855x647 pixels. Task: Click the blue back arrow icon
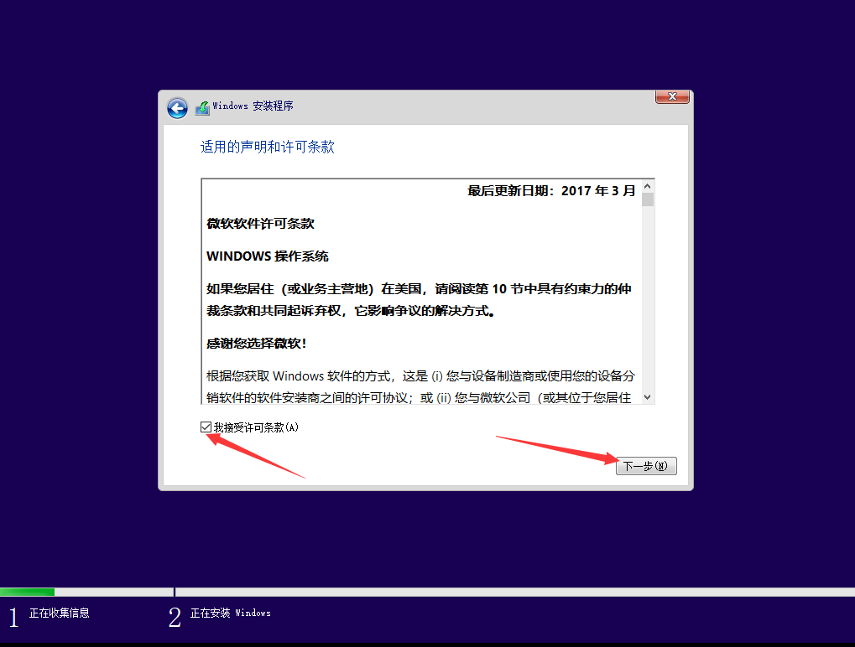[x=177, y=108]
